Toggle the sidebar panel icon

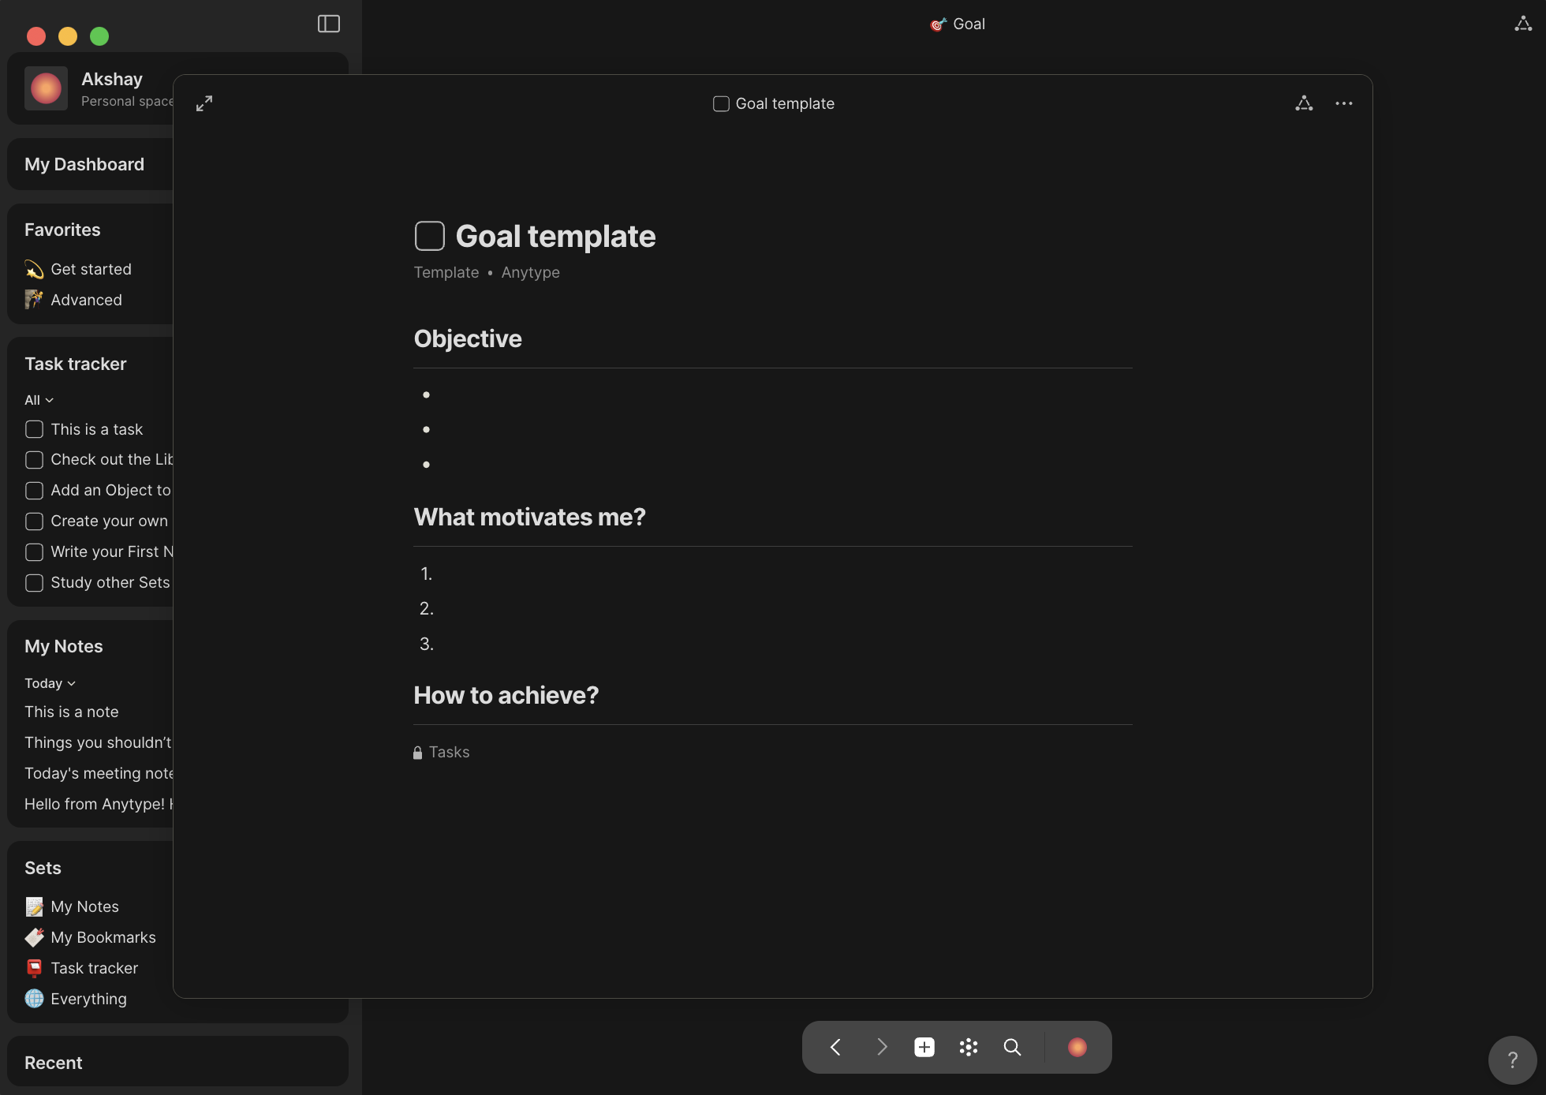click(329, 24)
